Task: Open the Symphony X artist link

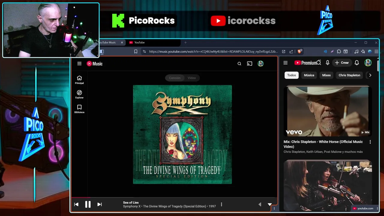Action: tap(132, 206)
